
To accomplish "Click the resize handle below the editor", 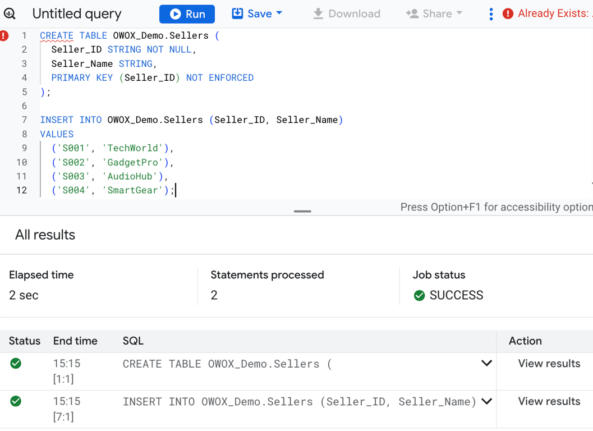I will (x=302, y=211).
